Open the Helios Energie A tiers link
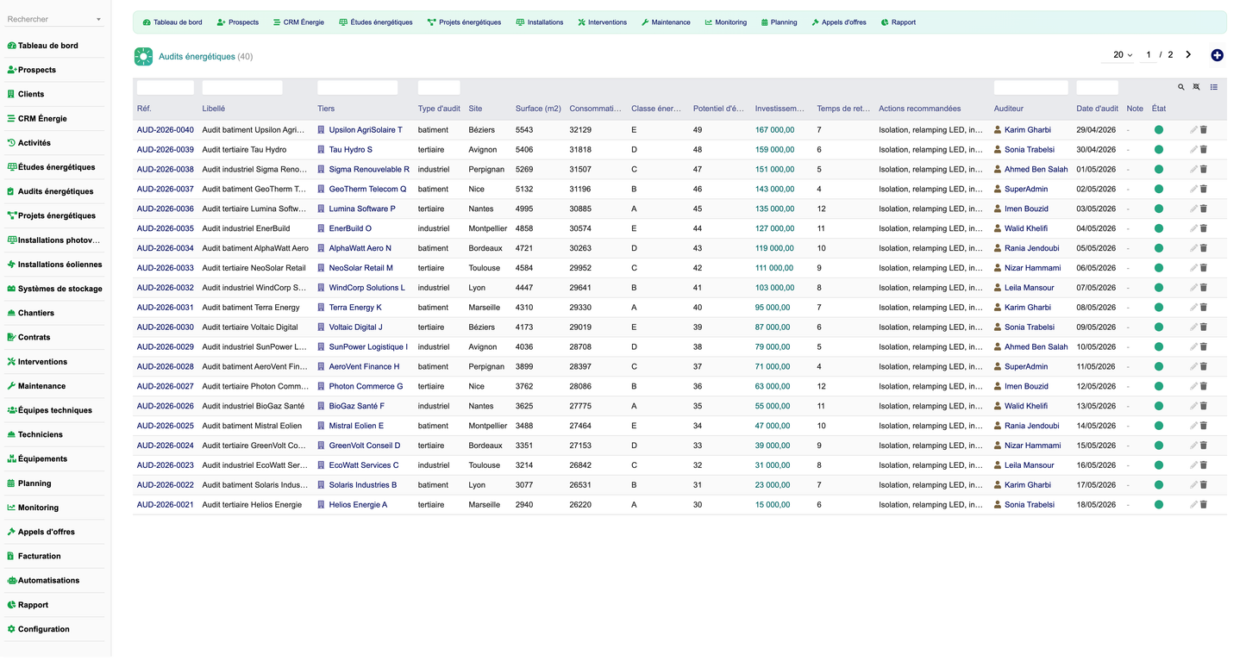This screenshot has width=1246, height=667. pos(358,505)
